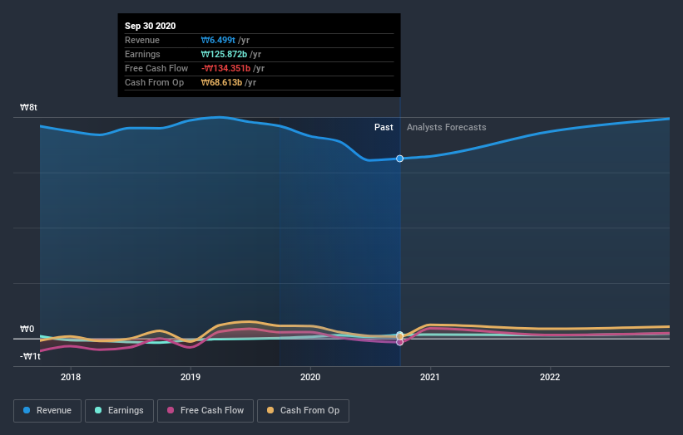Click the Past label on chart
The image size is (683, 435).
[x=384, y=127]
